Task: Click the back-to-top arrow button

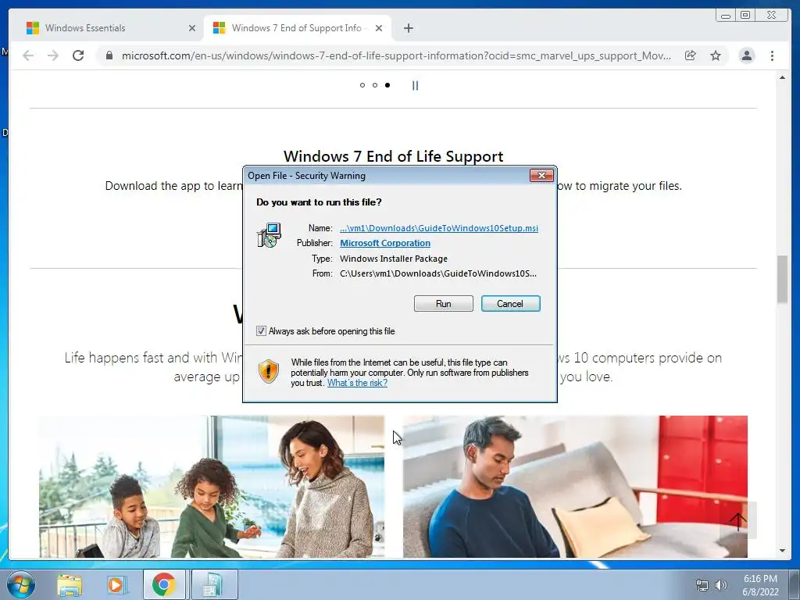Action: point(737,521)
